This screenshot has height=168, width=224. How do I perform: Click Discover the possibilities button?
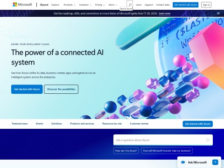coord(61,89)
